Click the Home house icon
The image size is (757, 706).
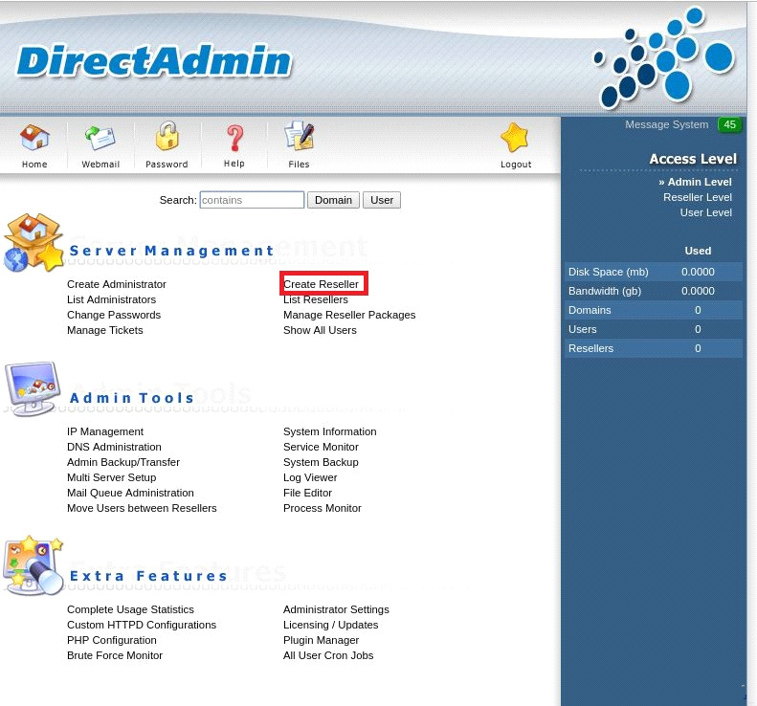[x=34, y=140]
